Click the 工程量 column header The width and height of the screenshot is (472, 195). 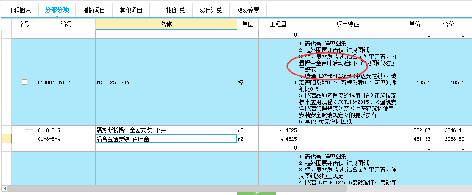[x=278, y=25]
